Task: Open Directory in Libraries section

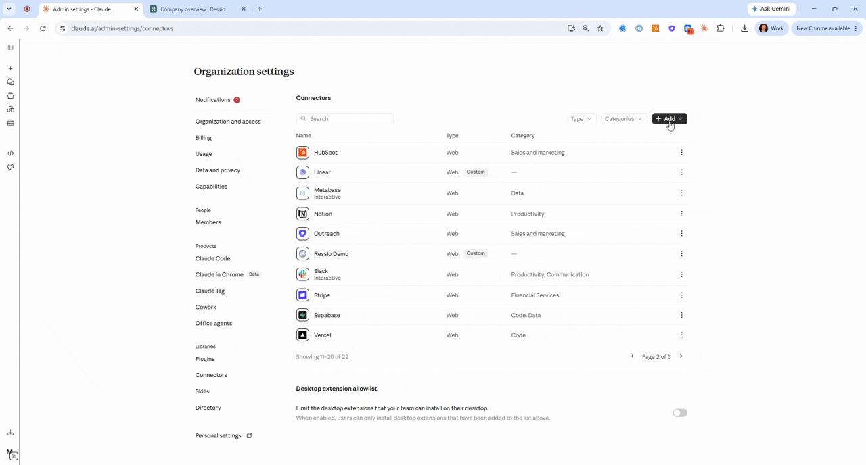Action: pyautogui.click(x=208, y=408)
